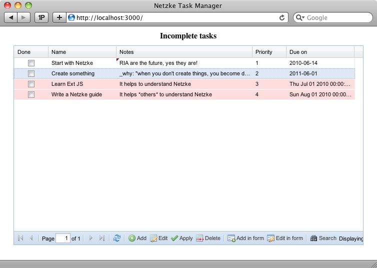This screenshot has height=268, width=377.
Task: Minimize window with the yellow button
Action: pos(18,5)
